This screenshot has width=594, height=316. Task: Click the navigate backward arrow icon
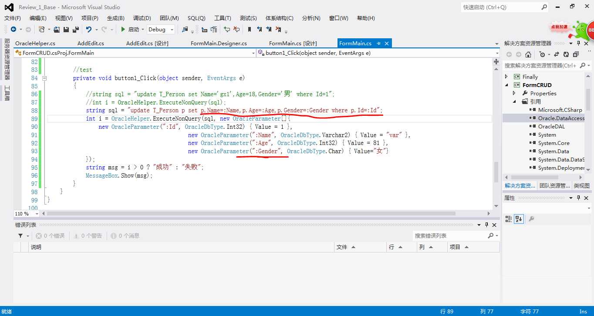(x=13, y=29)
